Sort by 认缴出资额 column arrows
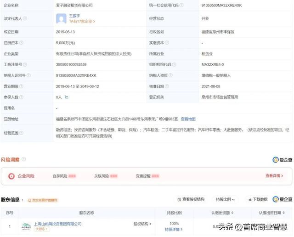Image resolution: width=294 pixels, height=237 pixels. [232, 213]
